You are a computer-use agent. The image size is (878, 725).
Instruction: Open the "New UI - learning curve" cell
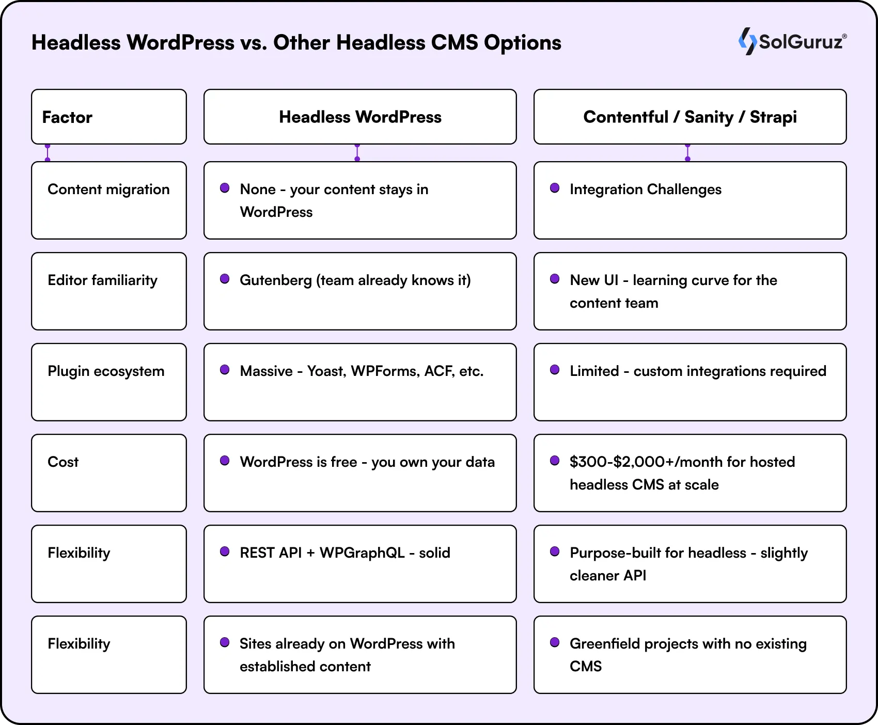(x=689, y=291)
